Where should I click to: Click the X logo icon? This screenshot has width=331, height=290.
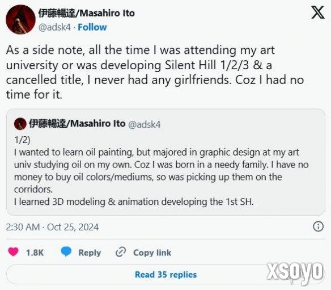point(318,12)
